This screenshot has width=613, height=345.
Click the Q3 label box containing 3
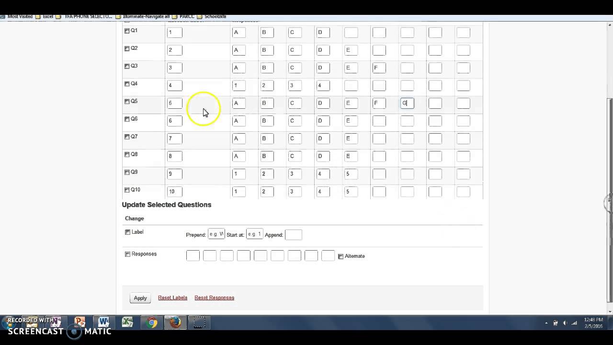[x=174, y=68]
